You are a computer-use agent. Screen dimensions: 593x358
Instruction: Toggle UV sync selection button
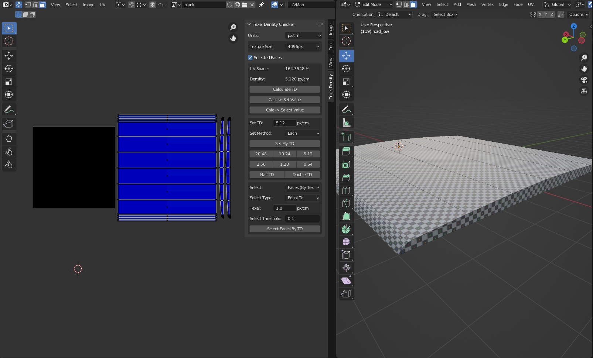(18, 5)
